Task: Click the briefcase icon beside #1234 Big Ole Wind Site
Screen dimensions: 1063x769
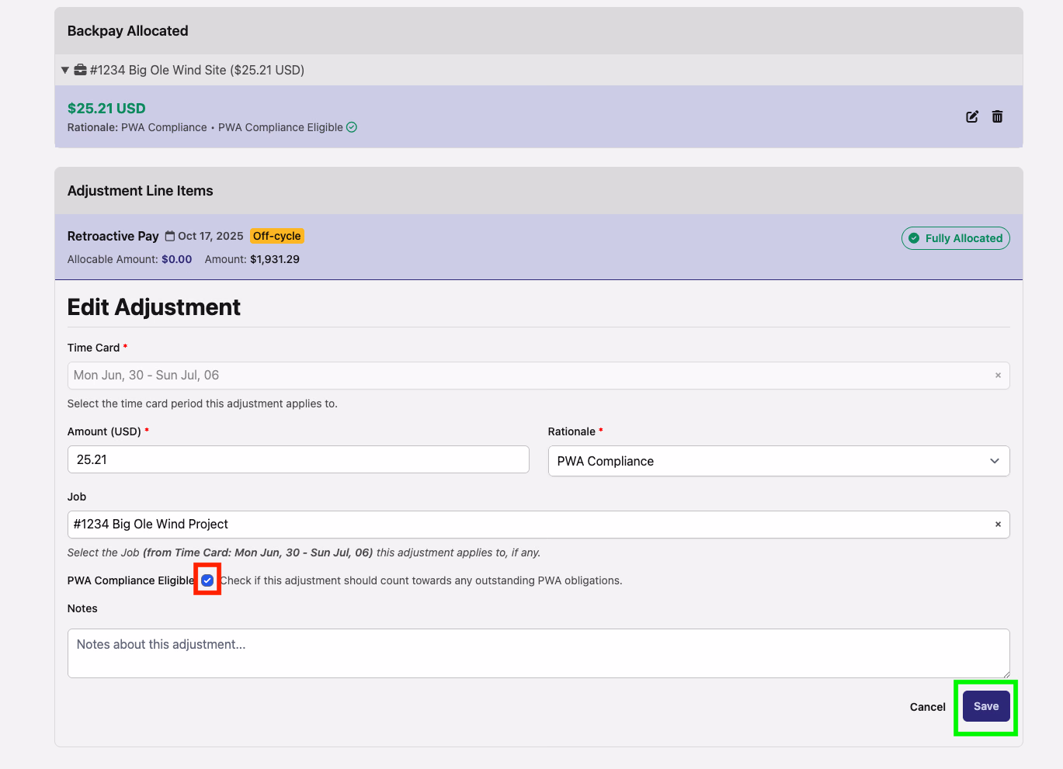Action: [80, 70]
